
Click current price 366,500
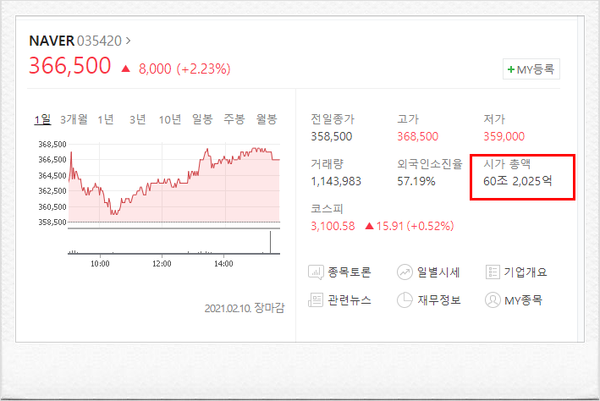coord(70,66)
